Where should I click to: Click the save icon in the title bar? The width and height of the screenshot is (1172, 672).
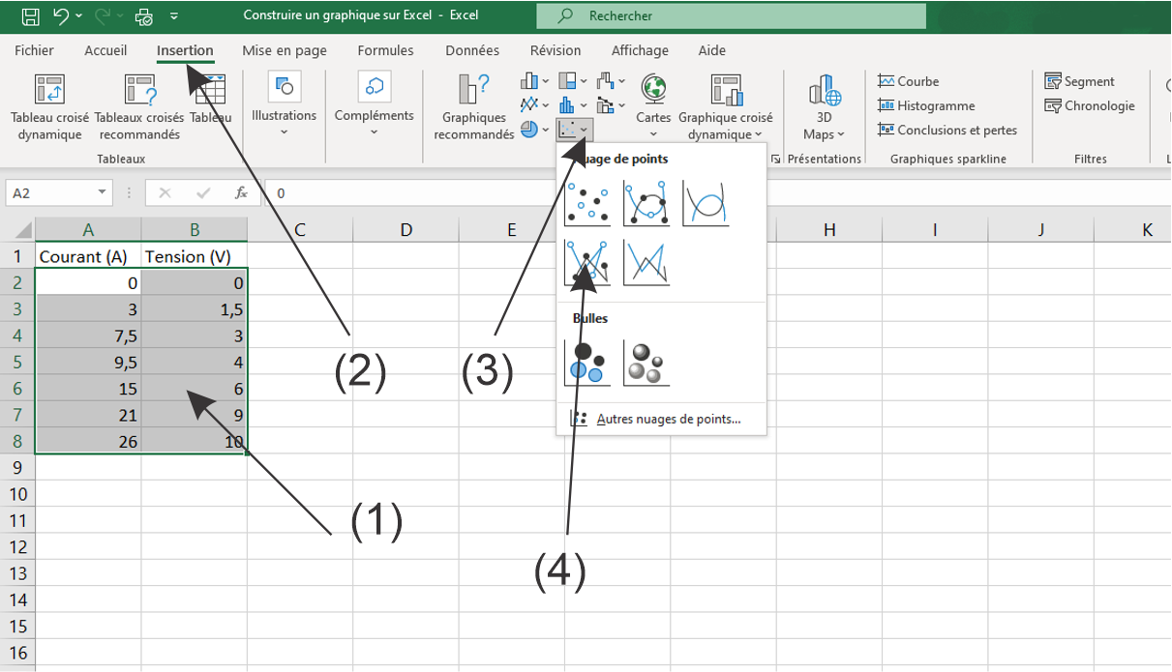pyautogui.click(x=30, y=15)
